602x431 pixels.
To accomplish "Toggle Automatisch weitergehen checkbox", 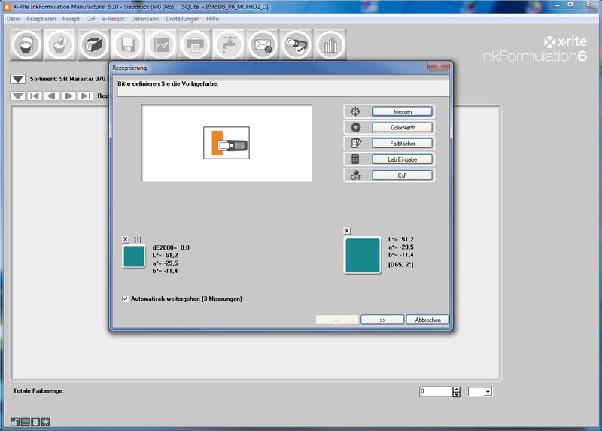I will (125, 299).
